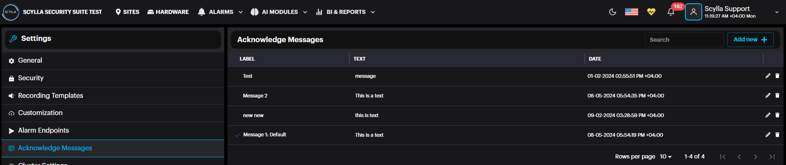Click the Add new button
The image size is (786, 165).
pos(750,40)
